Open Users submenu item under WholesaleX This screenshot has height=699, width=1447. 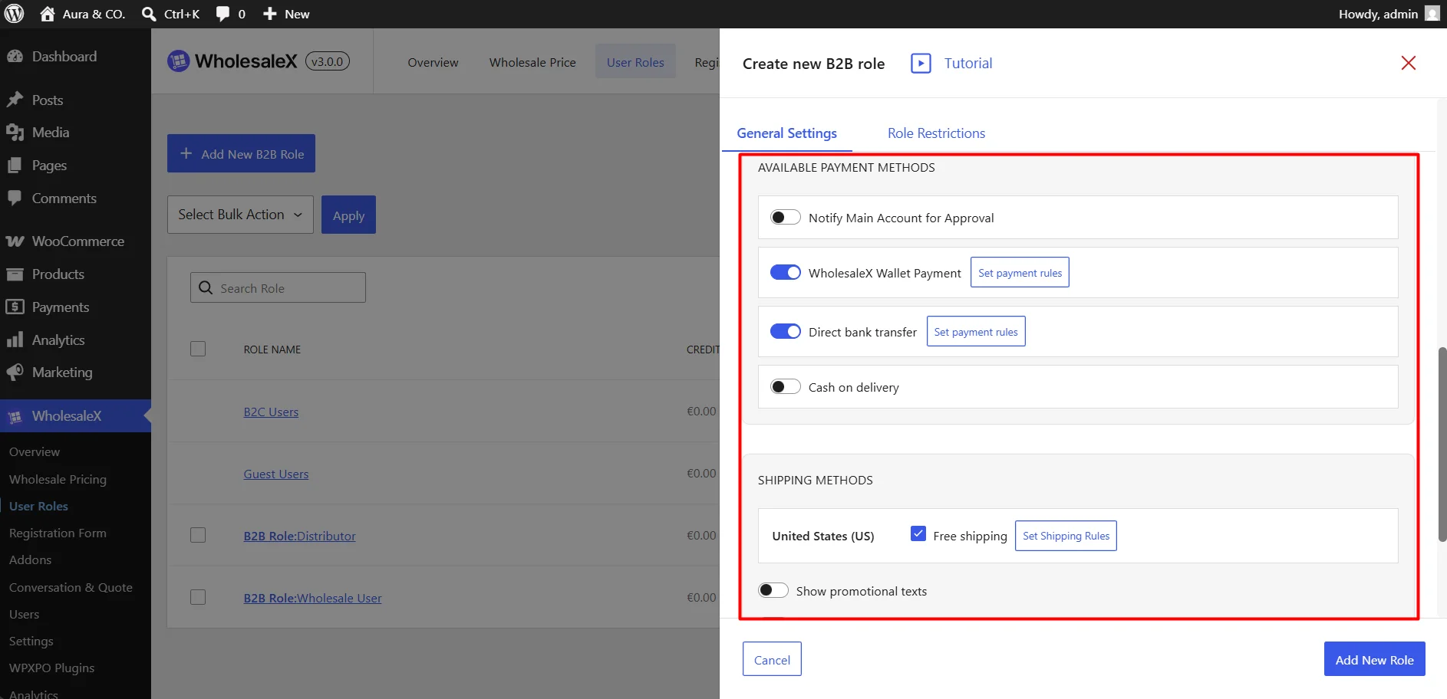click(x=24, y=615)
